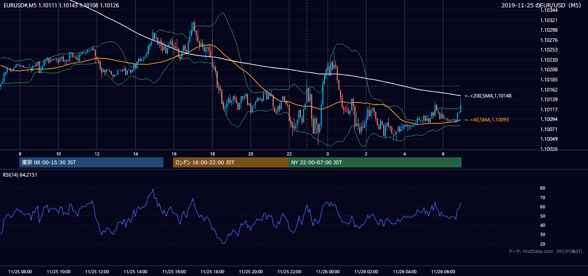Click hour tick 16 under price chart
This screenshot has width=588, height=276.
[174, 154]
